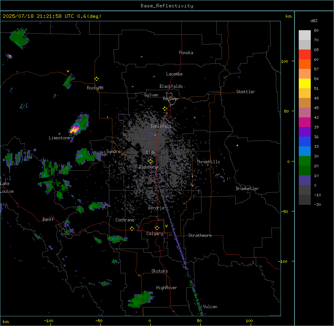Click the Limestone label
This screenshot has width=334, height=326.
tap(59, 138)
